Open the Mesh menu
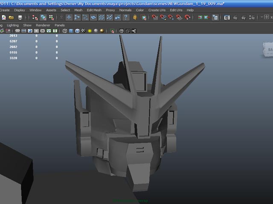The width and height of the screenshot is (273, 204). click(x=78, y=10)
